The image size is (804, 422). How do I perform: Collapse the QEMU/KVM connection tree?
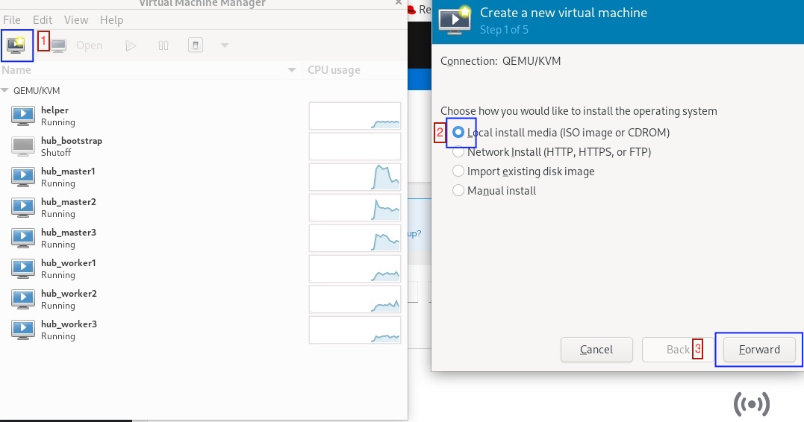(4, 90)
